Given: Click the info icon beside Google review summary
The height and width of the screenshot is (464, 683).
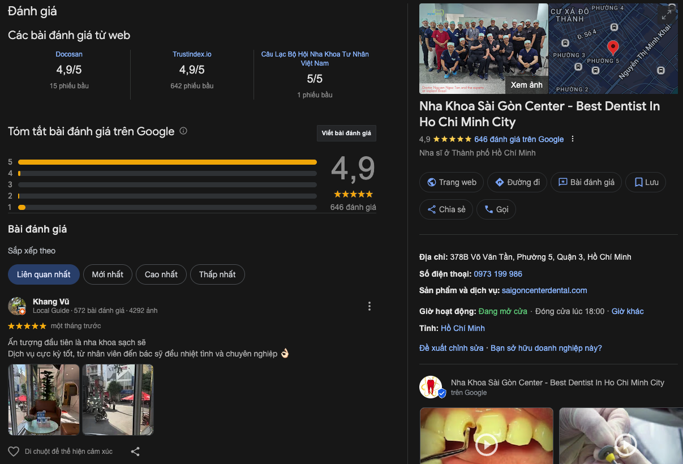Looking at the screenshot, I should point(183,131).
